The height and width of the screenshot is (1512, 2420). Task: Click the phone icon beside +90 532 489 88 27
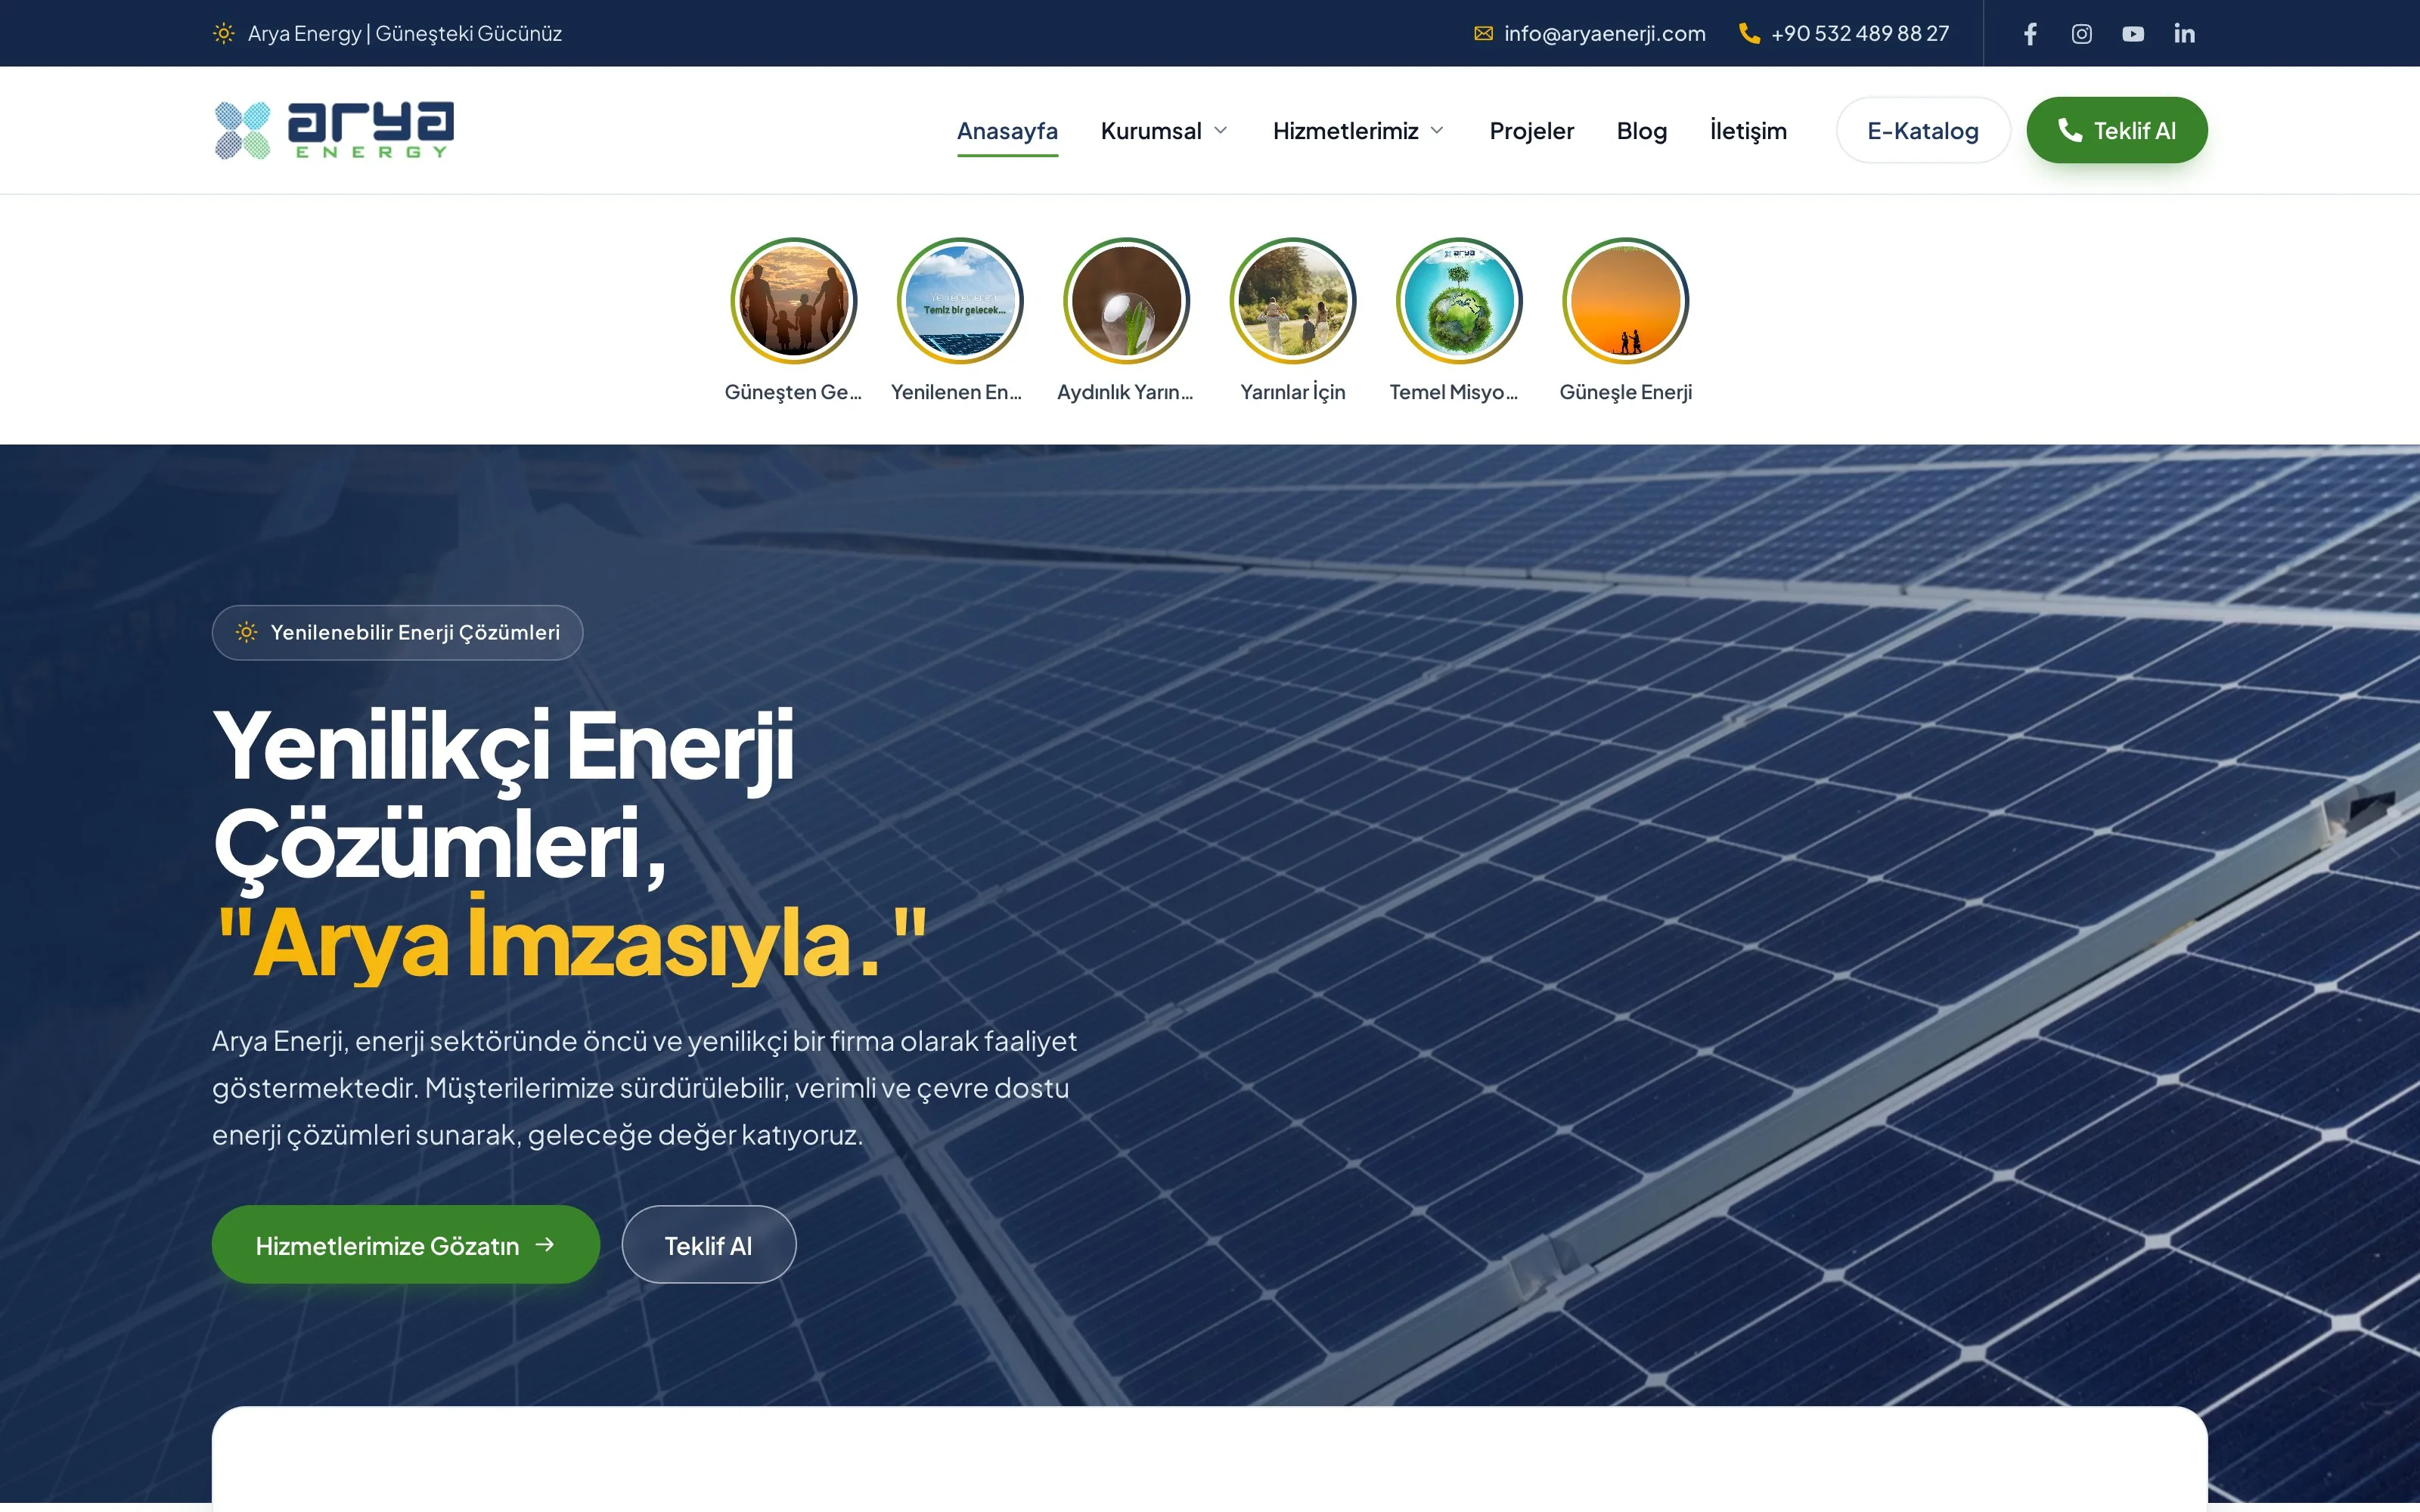point(1749,33)
